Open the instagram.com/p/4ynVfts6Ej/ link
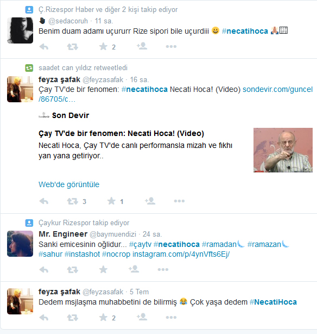Viewport: 317px width, 334px height. click(181, 254)
